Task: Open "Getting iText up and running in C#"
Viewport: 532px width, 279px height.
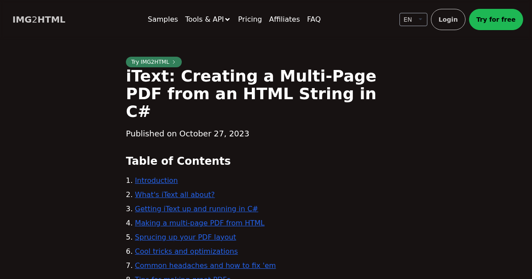Action: coord(196,209)
